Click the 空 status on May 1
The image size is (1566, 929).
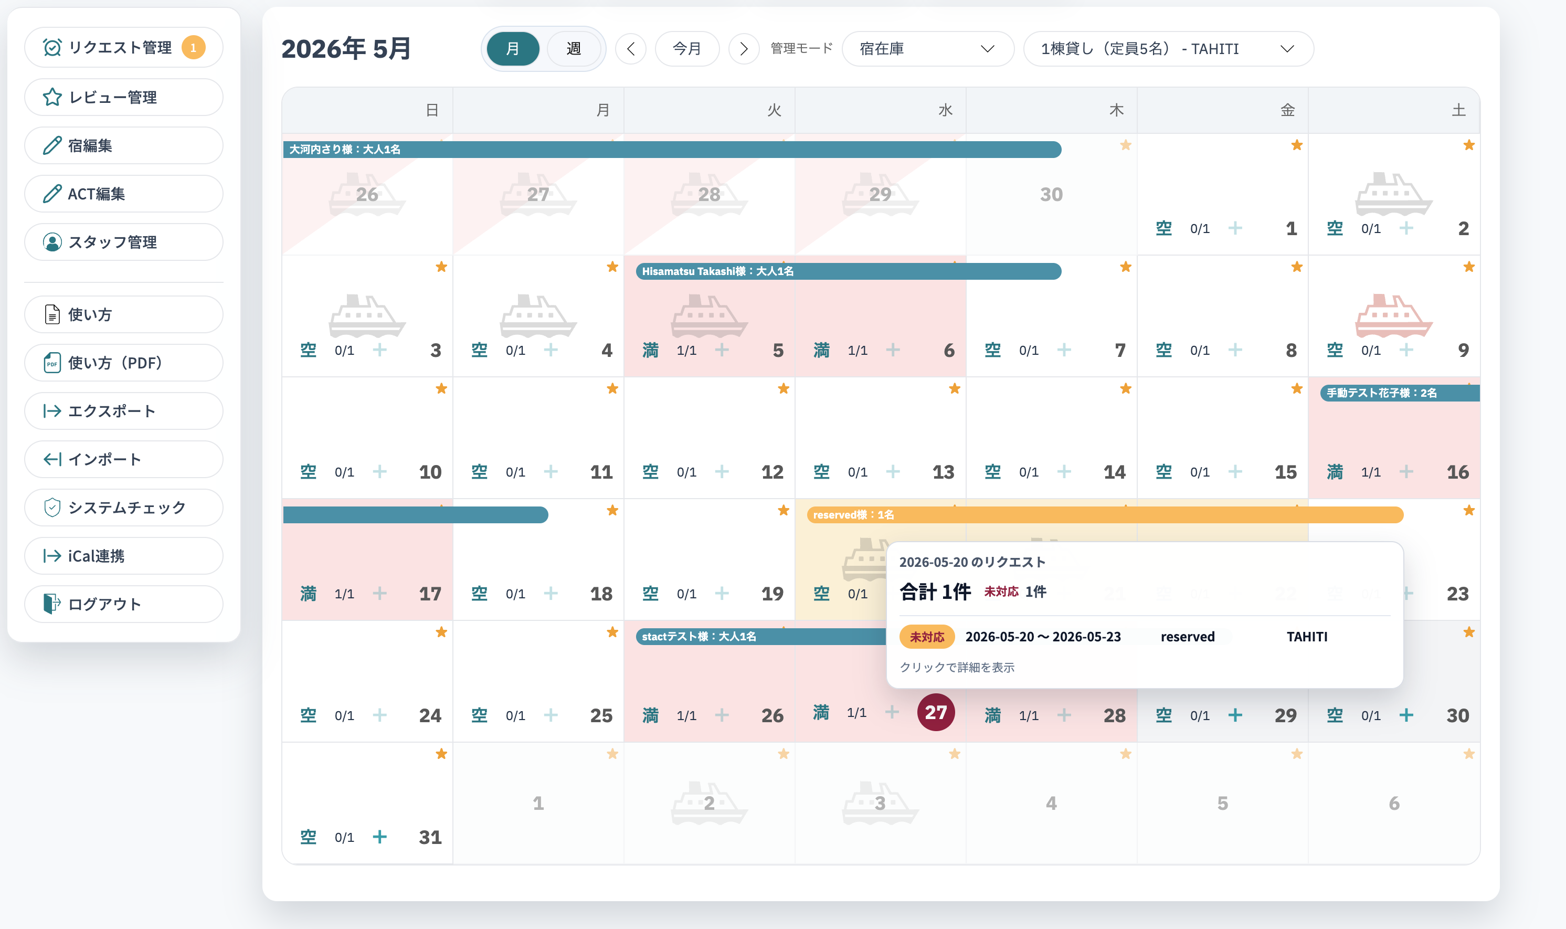(1163, 228)
